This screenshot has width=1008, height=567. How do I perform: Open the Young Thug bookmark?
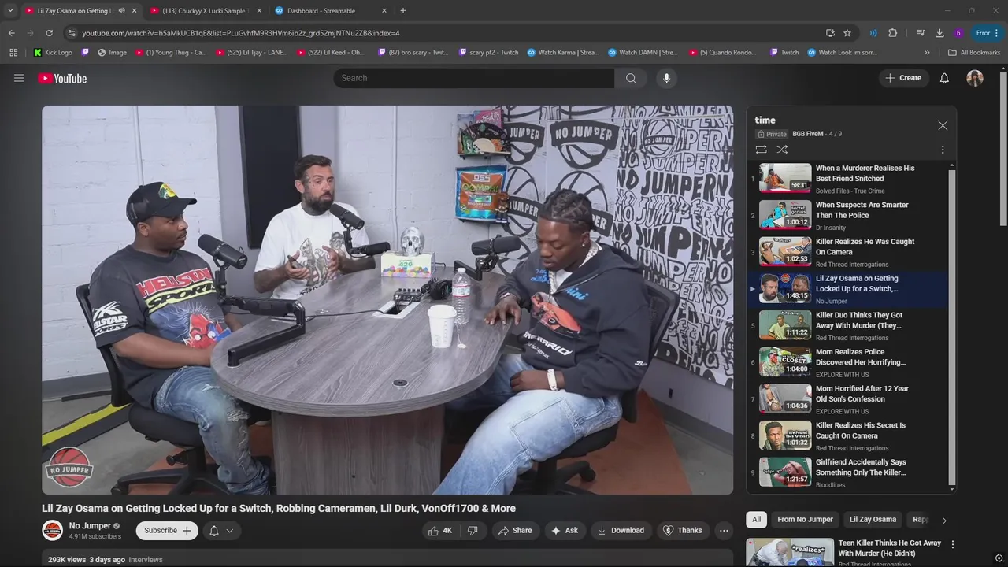click(171, 53)
